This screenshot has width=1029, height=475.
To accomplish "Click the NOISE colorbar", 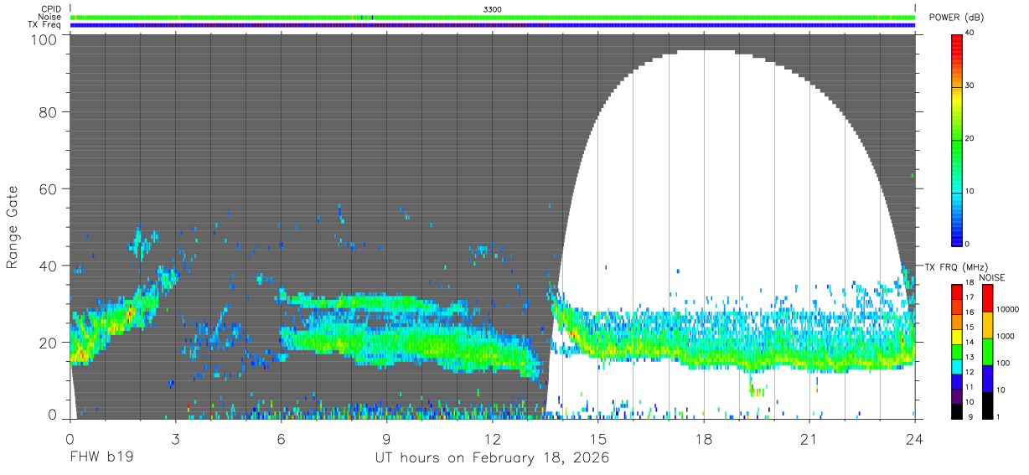I will [986, 351].
